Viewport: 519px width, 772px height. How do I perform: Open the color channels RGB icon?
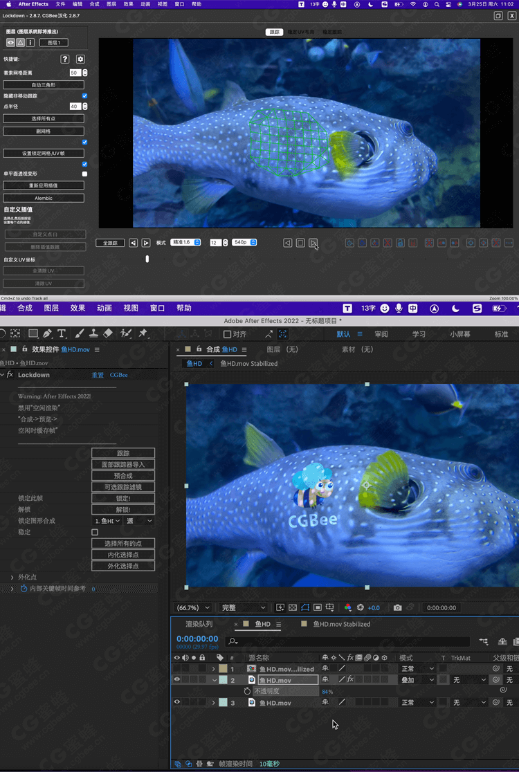347,607
